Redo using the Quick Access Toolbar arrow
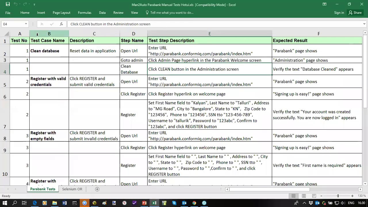The height and width of the screenshot is (207, 368). [25, 4]
